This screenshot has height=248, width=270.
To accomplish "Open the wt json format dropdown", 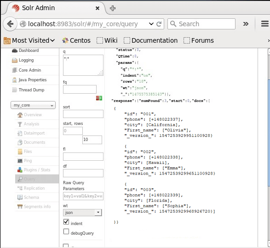I will click(x=82, y=213).
